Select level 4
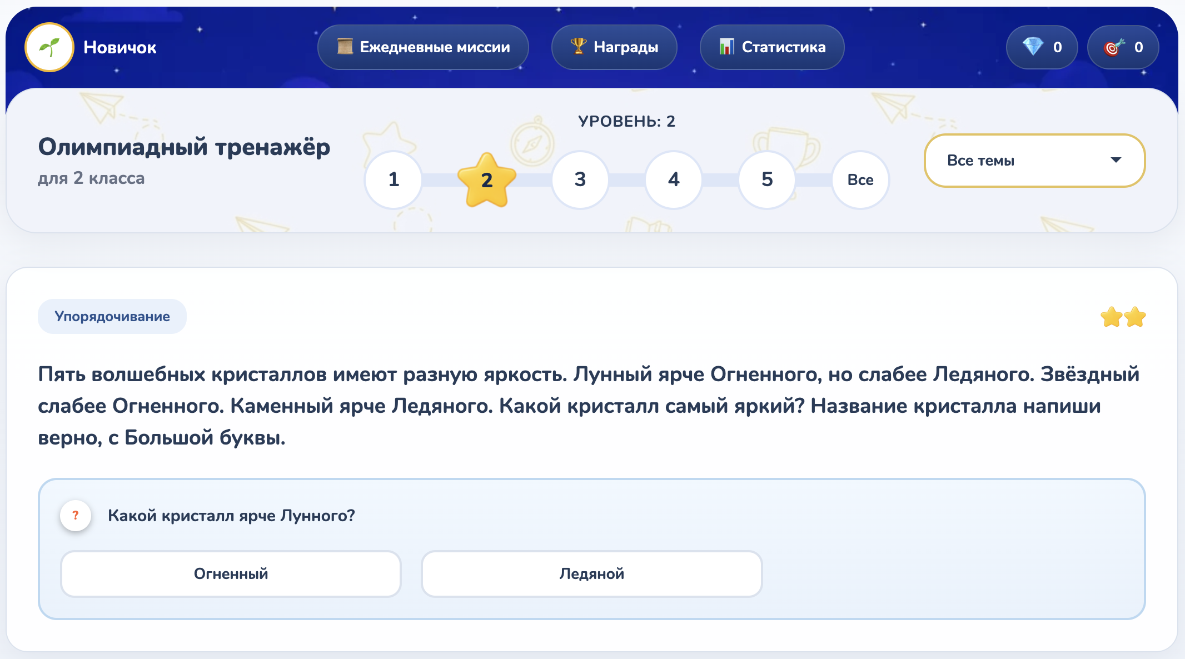The image size is (1185, 659). coord(674,179)
